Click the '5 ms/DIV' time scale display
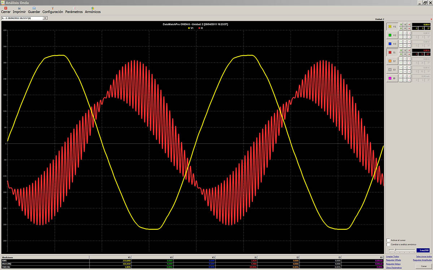433x270 pixels. click(423, 250)
